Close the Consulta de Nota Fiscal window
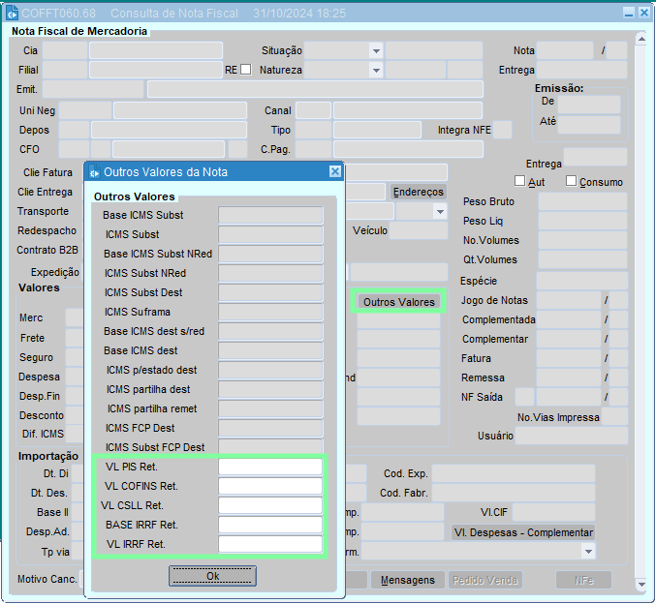The height and width of the screenshot is (604, 656). coord(643,13)
